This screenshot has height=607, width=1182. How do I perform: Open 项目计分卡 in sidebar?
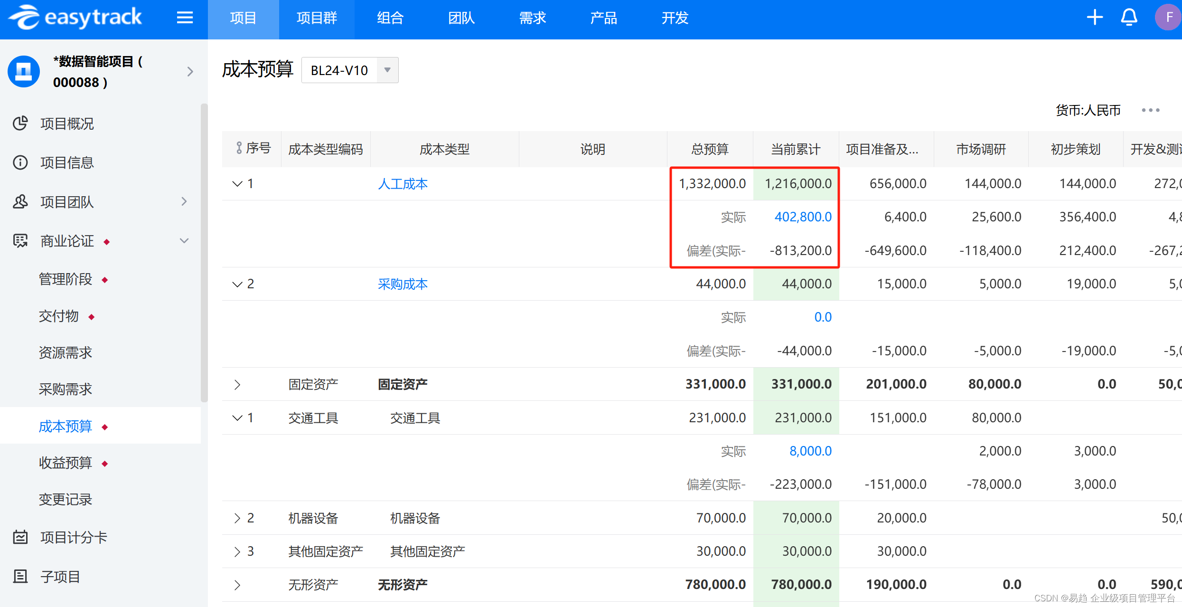pos(74,538)
